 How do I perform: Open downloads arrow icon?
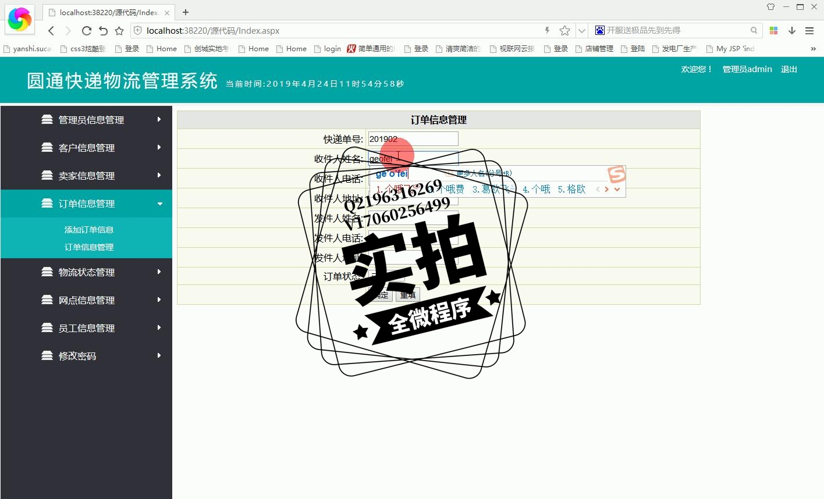(x=792, y=30)
